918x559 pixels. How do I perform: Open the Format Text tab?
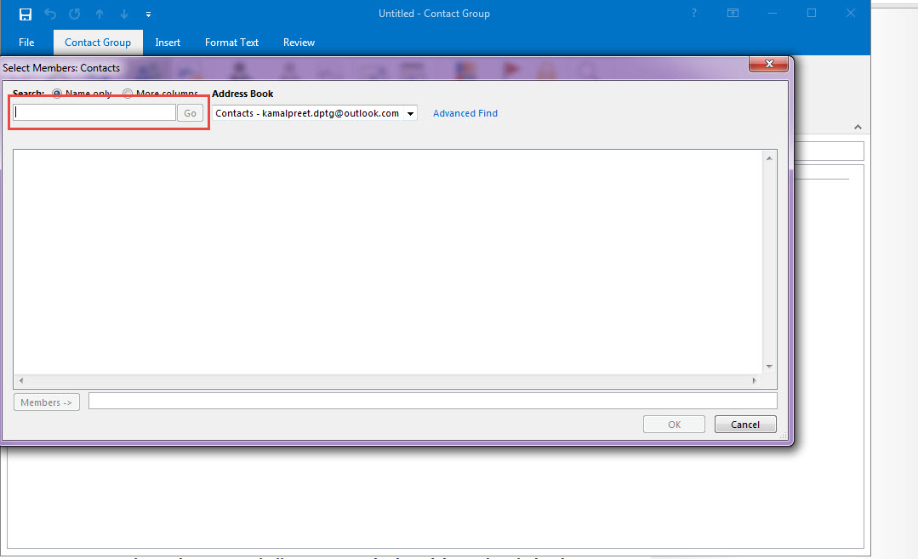[x=231, y=43]
